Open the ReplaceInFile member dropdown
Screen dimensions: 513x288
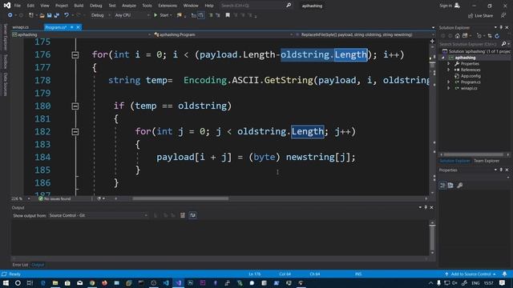point(365,34)
